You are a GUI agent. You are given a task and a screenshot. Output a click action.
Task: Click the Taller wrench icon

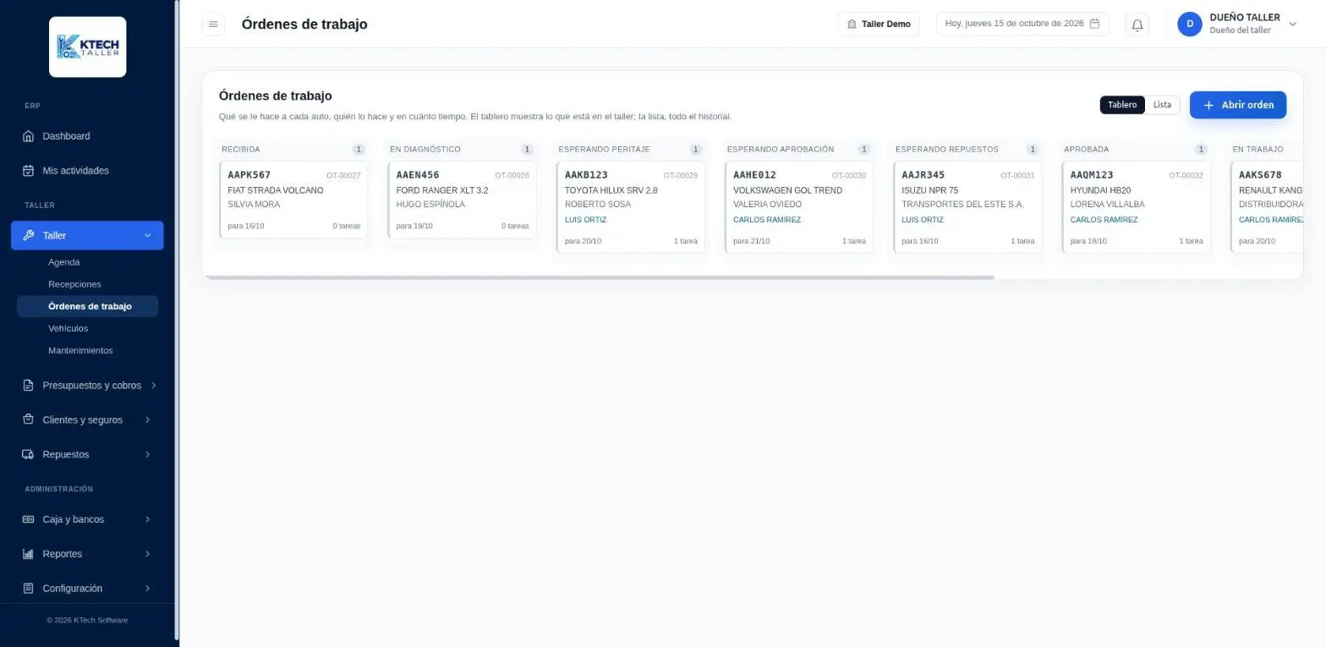coord(28,236)
